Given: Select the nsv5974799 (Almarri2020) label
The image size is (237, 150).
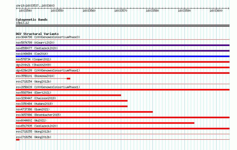Looking at the screenshot, I should click(35, 43).
